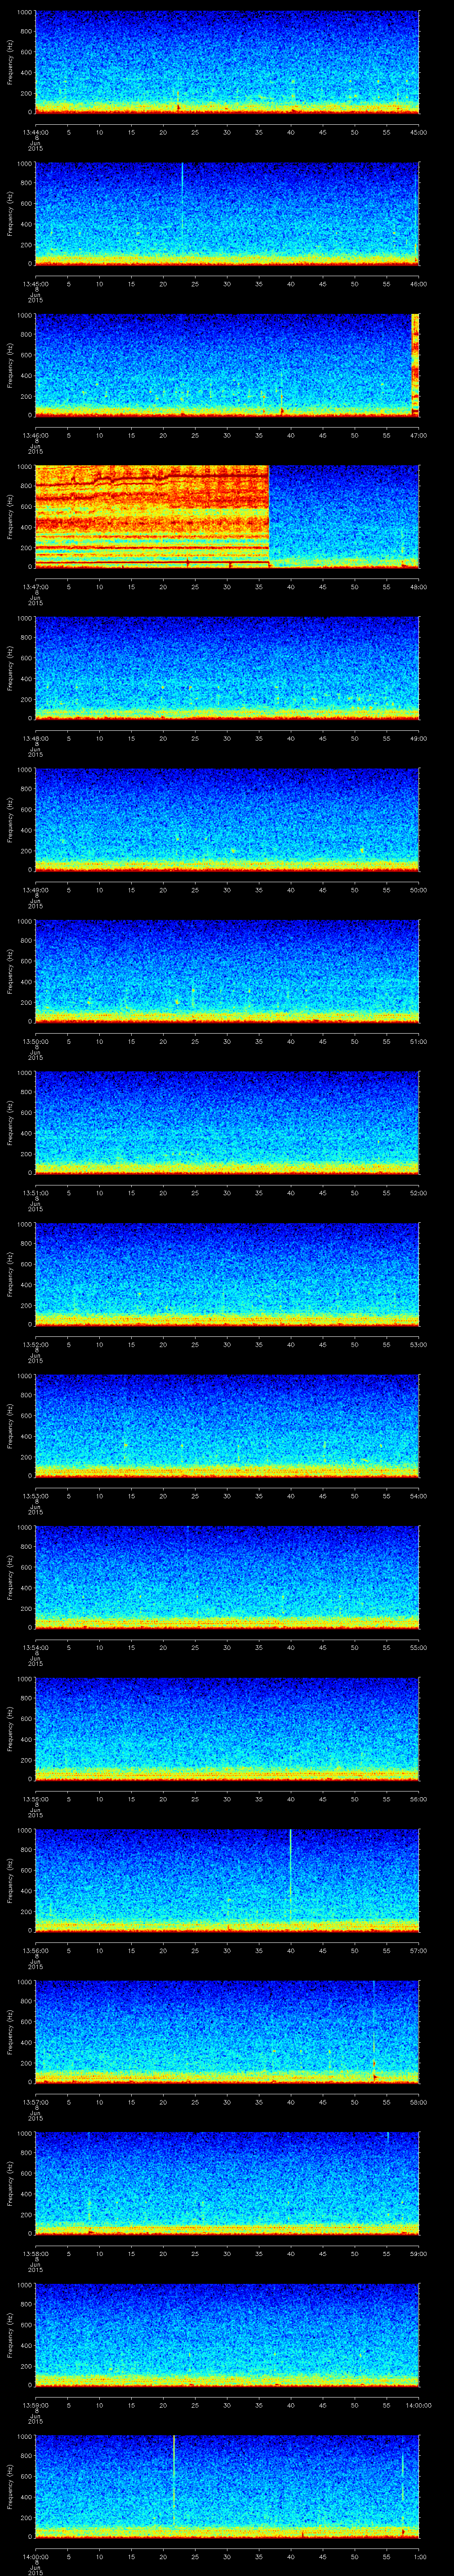
Task: Click the 13:56:00 start time label
Action: point(35,1950)
